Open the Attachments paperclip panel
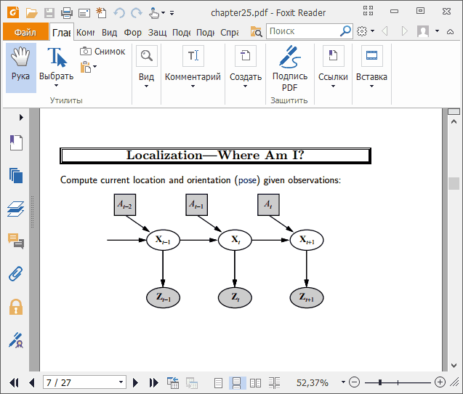463x394 pixels. click(16, 273)
